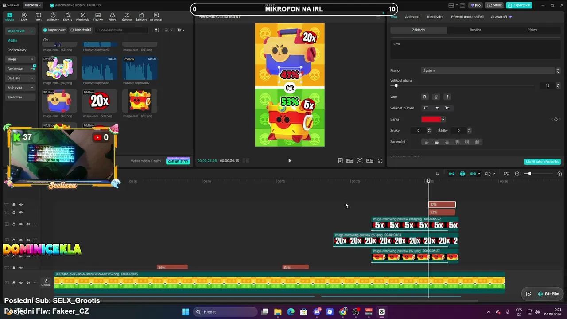
Task: Click the red Barva color swatch
Action: tap(431, 119)
